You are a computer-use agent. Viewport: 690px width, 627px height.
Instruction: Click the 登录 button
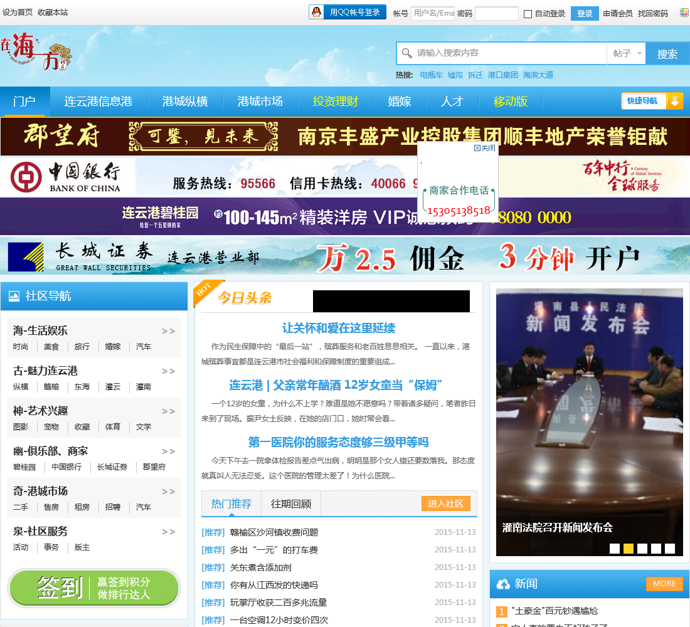[585, 13]
